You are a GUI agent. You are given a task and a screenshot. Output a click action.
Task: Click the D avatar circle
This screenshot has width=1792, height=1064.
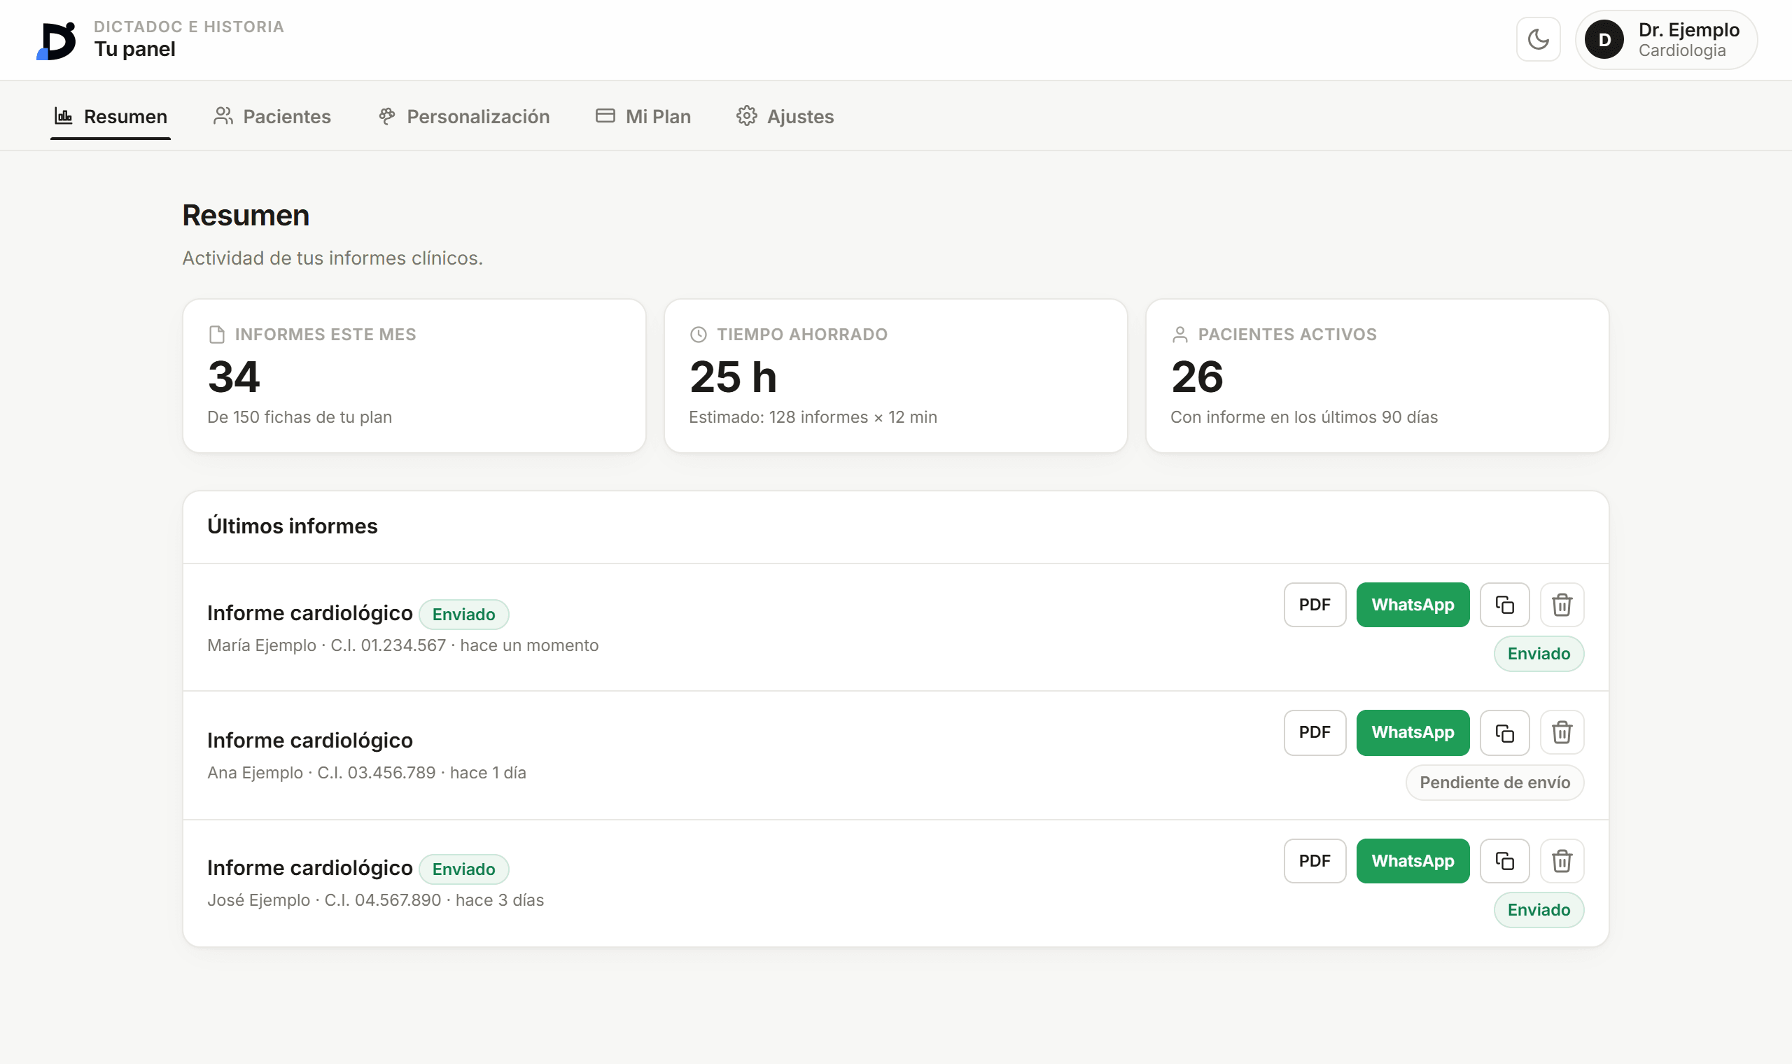(1604, 39)
